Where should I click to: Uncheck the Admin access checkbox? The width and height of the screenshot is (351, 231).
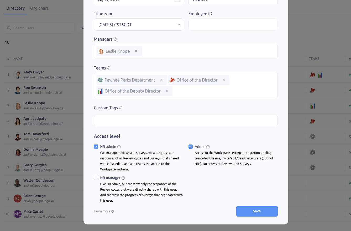click(x=191, y=147)
